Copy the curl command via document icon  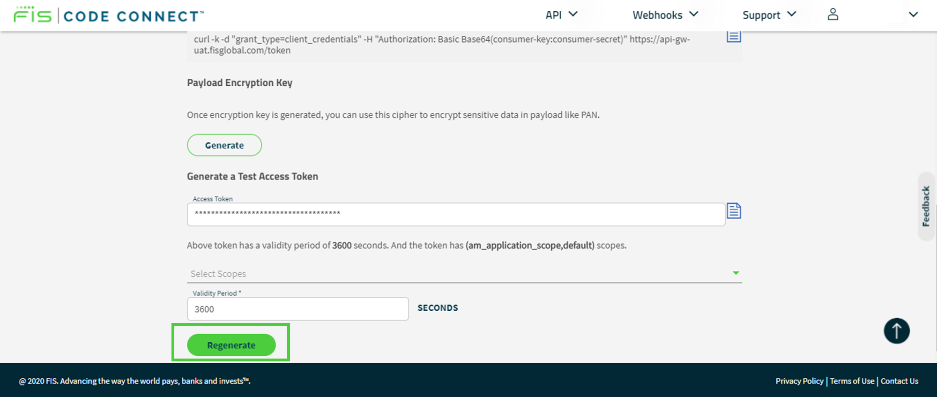734,37
